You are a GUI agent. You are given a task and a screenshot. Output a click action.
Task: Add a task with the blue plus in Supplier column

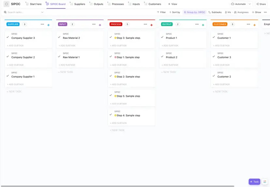click(48, 25)
